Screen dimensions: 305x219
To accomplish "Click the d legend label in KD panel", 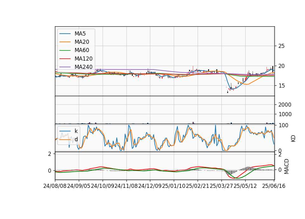I will tap(76, 139).
